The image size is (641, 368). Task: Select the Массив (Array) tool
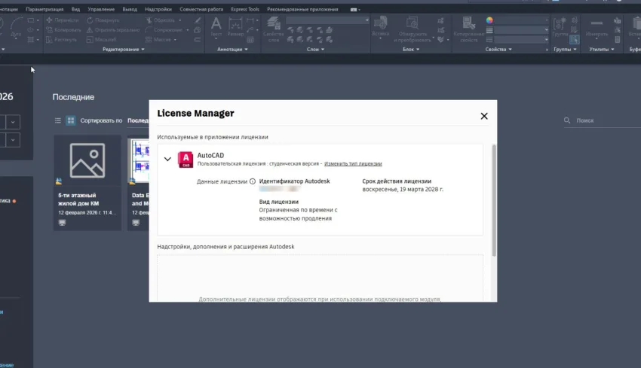(x=158, y=40)
